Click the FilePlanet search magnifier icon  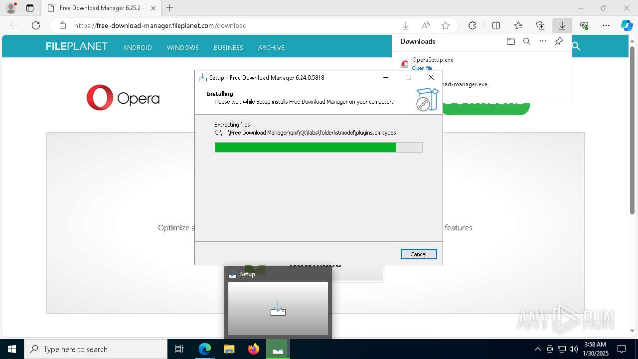pos(576,46)
